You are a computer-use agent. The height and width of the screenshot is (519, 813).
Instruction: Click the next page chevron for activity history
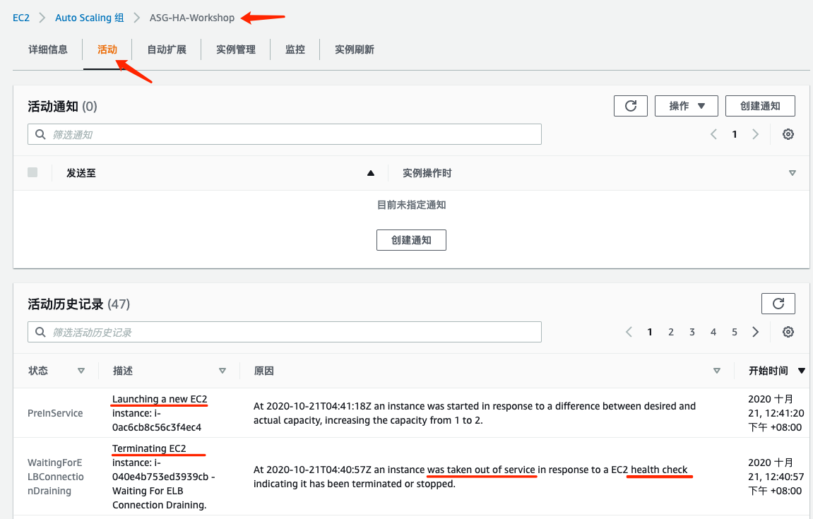[x=755, y=331]
